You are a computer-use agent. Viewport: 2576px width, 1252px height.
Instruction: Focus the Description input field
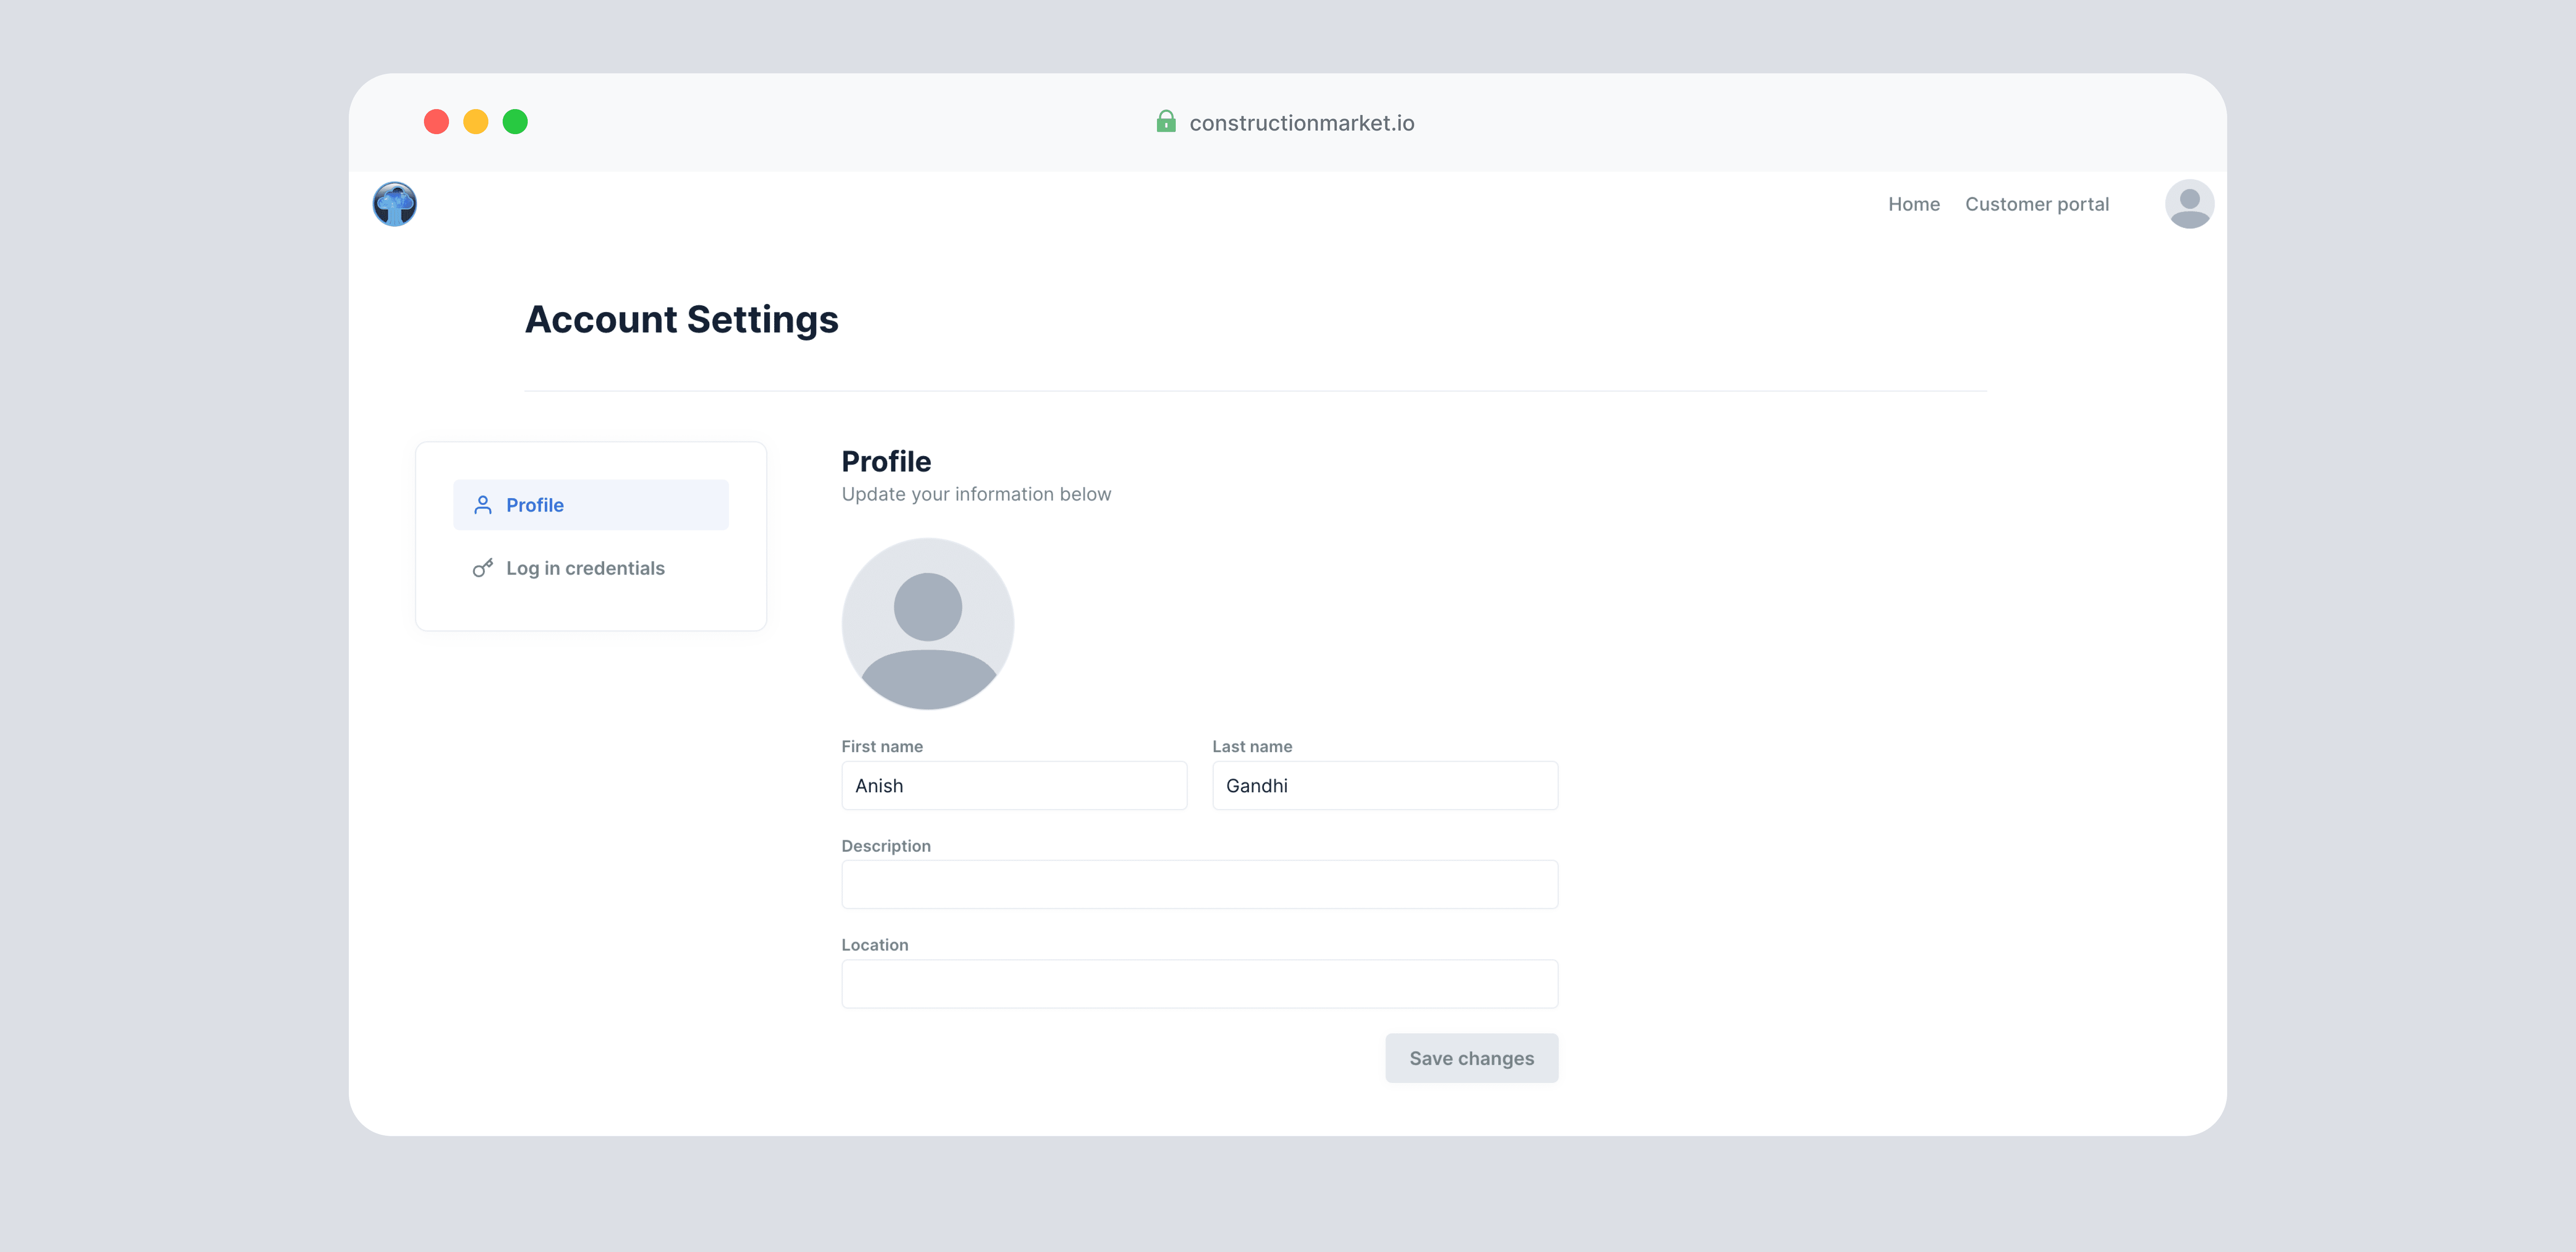1200,885
